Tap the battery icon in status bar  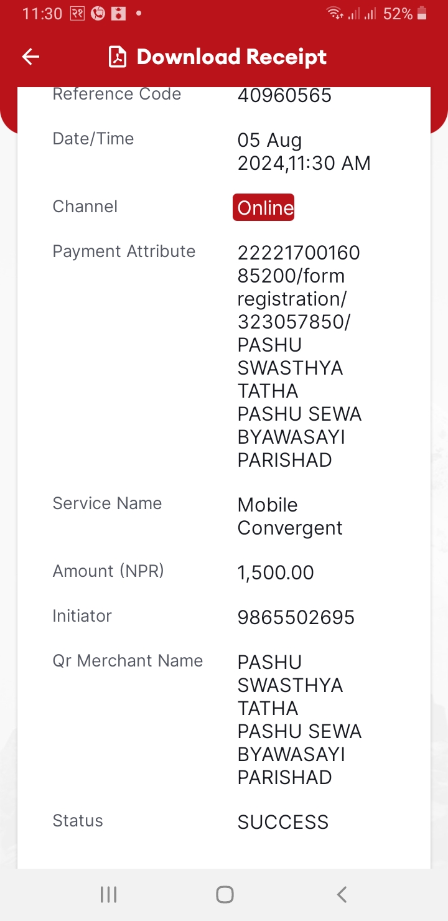[x=422, y=14]
